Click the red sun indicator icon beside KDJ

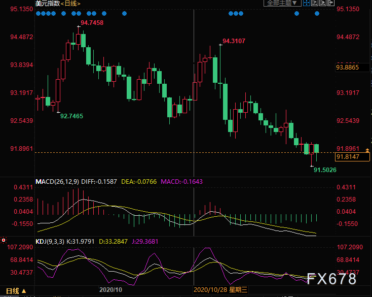[4, 240]
